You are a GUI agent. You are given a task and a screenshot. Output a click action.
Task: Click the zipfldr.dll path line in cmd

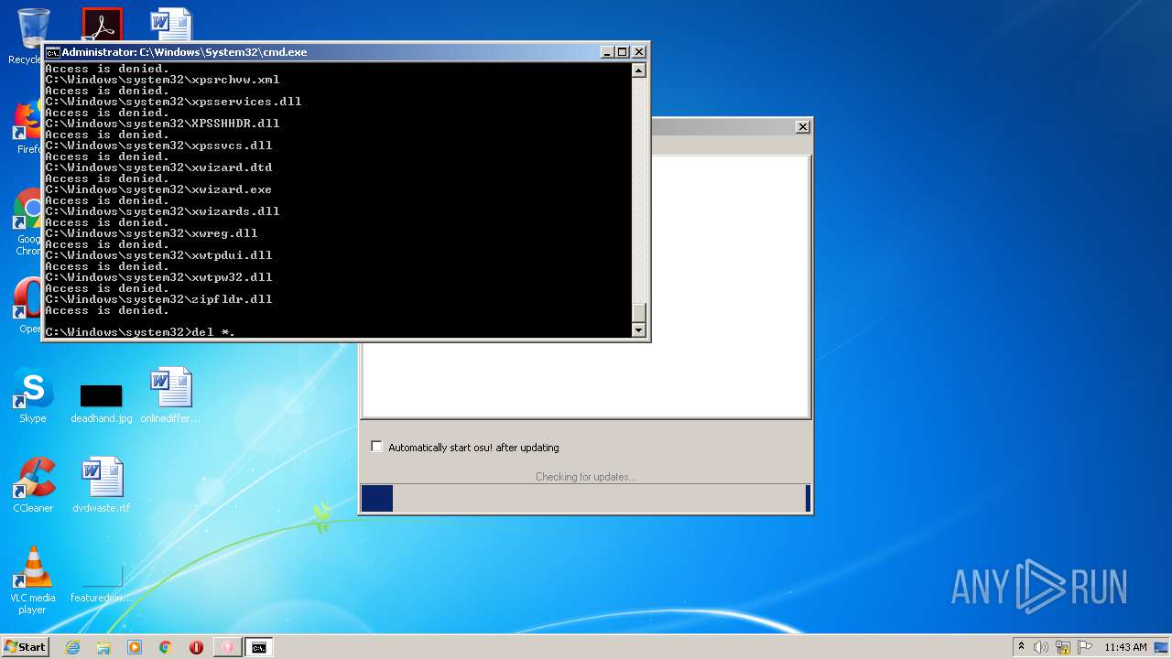click(x=158, y=299)
